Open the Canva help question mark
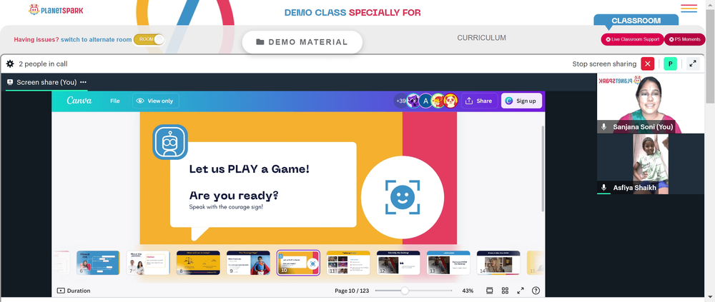Image resolution: width=715 pixels, height=302 pixels. (536, 291)
